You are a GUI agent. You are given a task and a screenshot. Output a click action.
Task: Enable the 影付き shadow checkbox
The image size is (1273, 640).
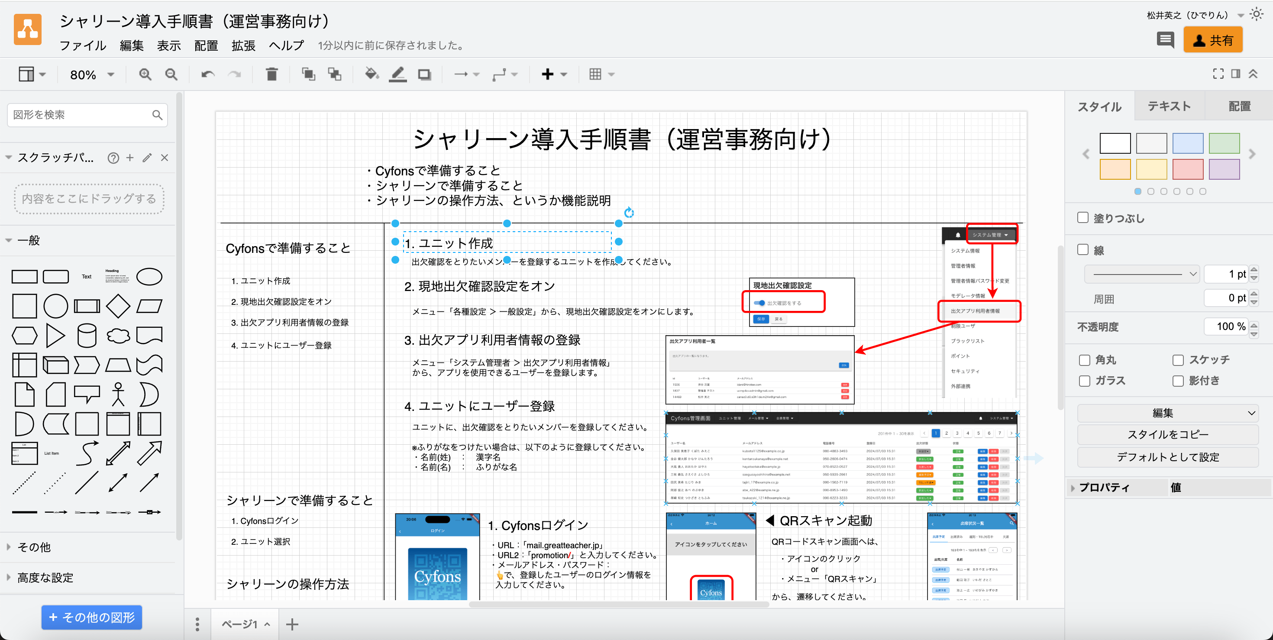pyautogui.click(x=1178, y=381)
